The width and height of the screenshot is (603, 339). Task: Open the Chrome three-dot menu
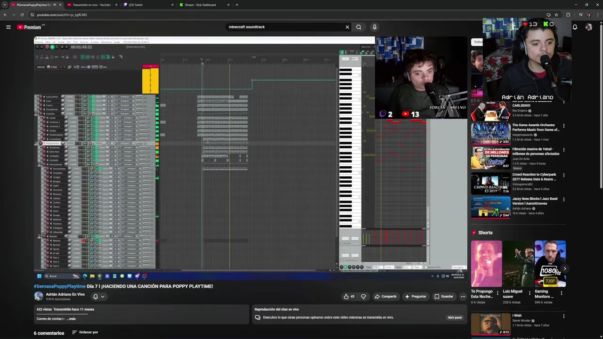pyautogui.click(x=597, y=15)
